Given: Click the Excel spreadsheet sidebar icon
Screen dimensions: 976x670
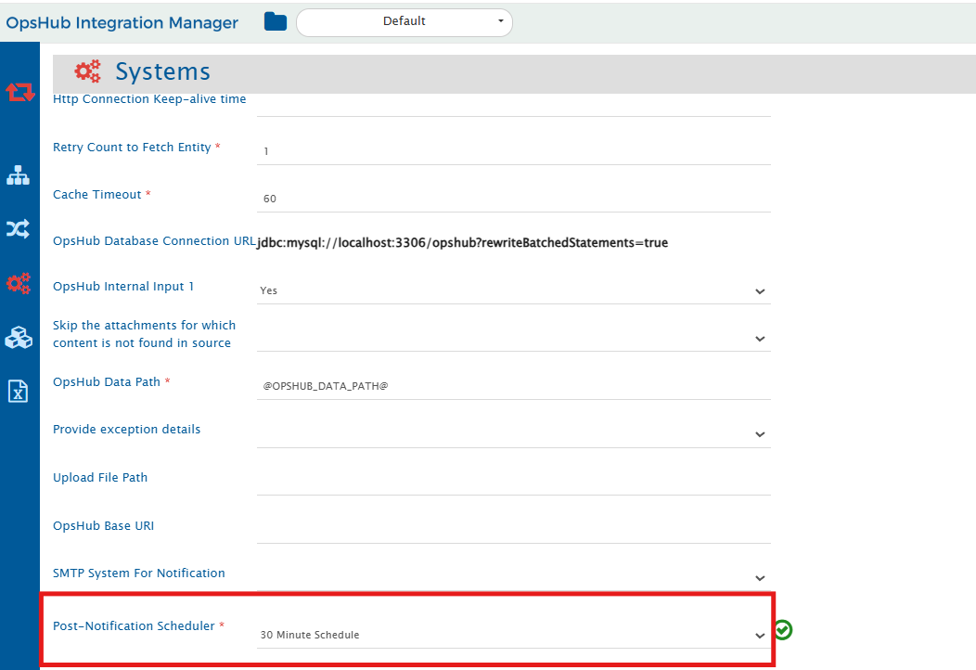Looking at the screenshot, I should click(19, 392).
